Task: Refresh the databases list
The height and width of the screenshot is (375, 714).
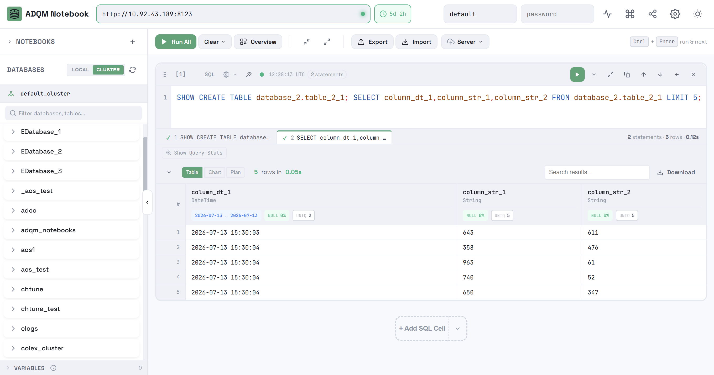Action: (133, 70)
